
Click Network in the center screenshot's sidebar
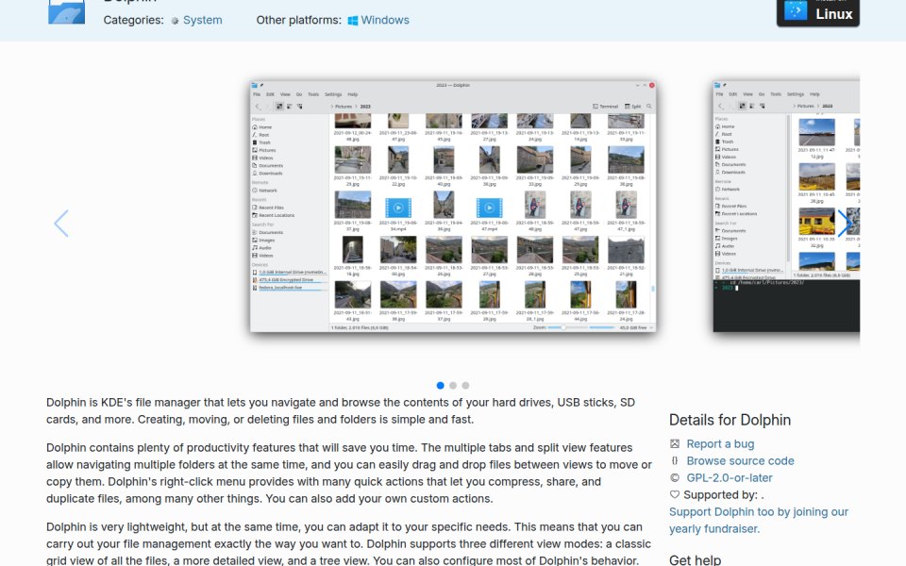click(x=264, y=190)
